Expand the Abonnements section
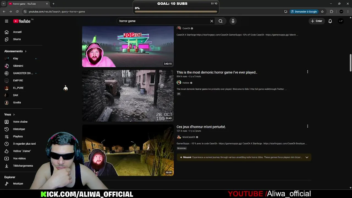 click(x=15, y=51)
